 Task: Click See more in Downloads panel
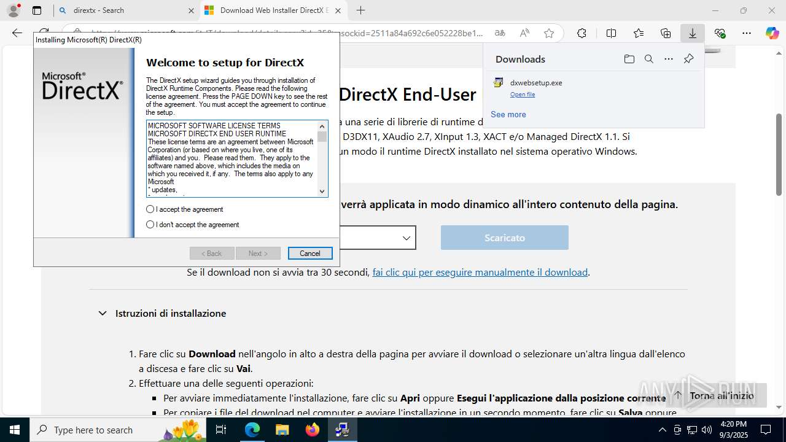(x=508, y=114)
